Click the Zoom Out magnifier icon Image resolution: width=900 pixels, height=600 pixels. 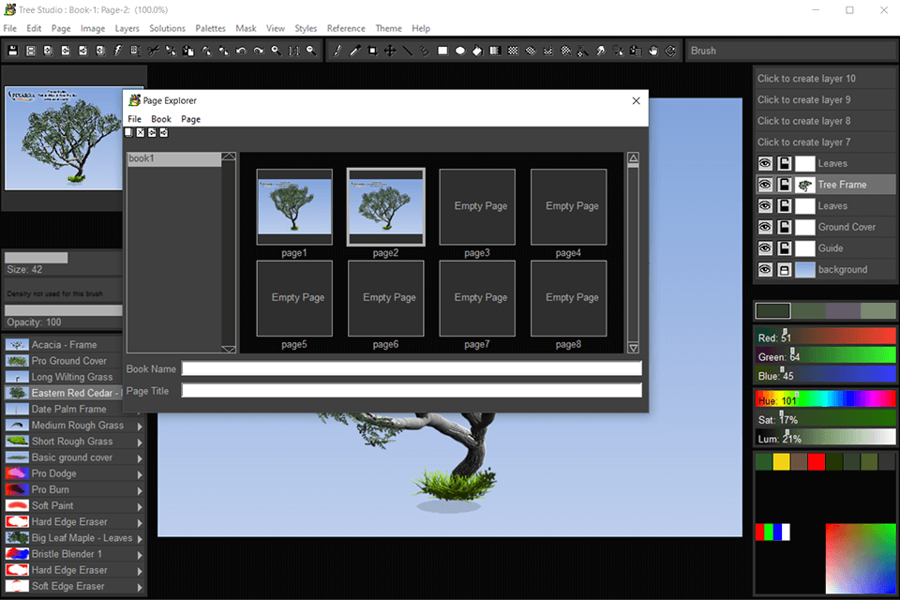tap(311, 51)
